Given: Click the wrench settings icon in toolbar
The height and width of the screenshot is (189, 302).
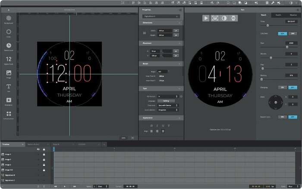Looking at the screenshot, I should coord(273,3).
